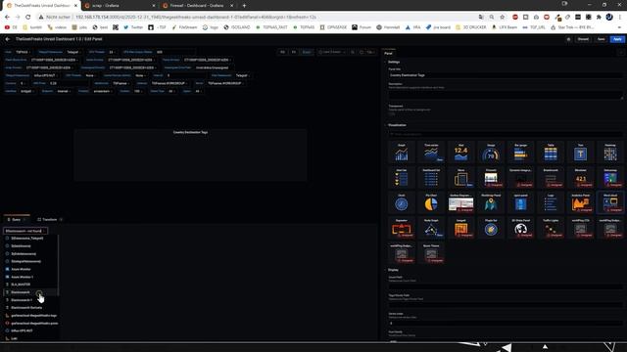Switch to the Query tab

tap(17, 219)
